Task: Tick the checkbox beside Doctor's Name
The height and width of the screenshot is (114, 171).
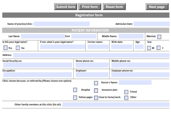Action: (x=96, y=83)
